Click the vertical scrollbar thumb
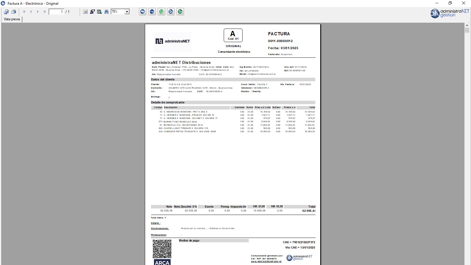The height and width of the screenshot is (265, 471). [467, 30]
